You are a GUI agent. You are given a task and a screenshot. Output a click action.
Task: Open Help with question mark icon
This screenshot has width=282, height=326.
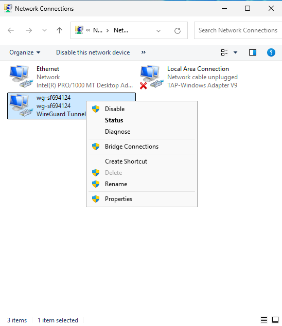[x=271, y=52]
